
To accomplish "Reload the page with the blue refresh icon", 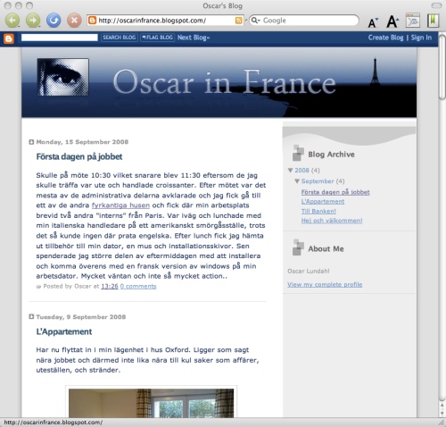I will 54,21.
